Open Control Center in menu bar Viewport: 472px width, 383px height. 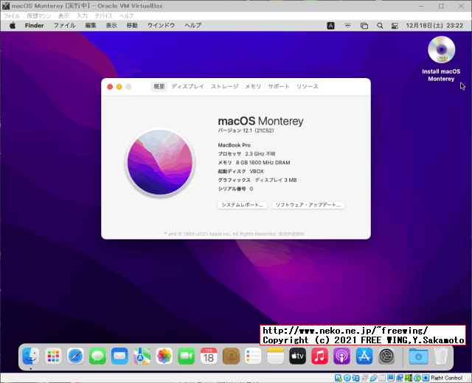[x=395, y=26]
